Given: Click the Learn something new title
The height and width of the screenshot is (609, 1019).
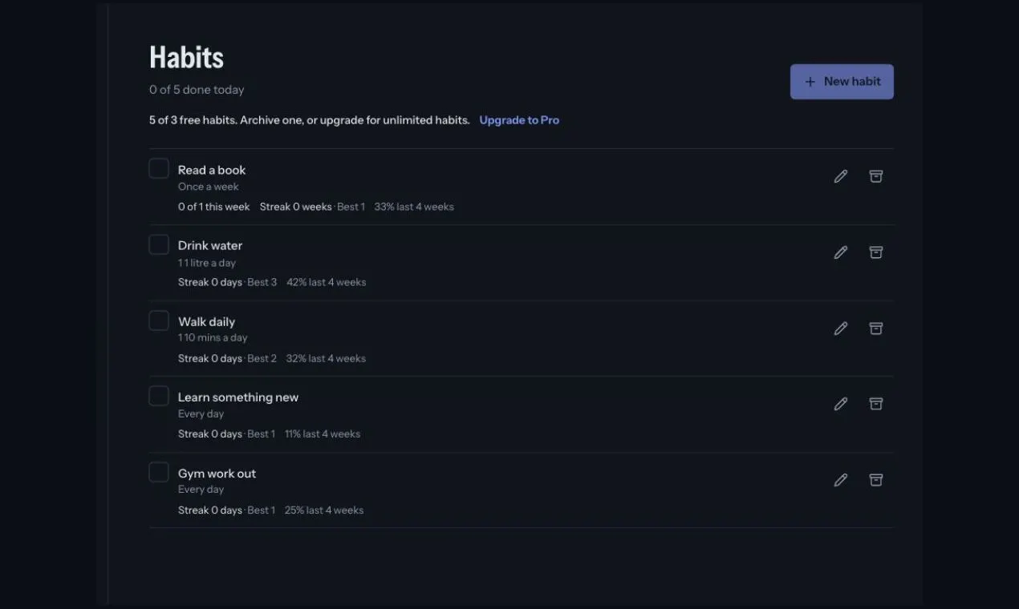Looking at the screenshot, I should click(x=238, y=397).
